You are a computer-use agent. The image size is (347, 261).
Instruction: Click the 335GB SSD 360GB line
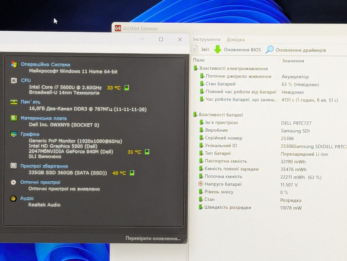(68, 173)
